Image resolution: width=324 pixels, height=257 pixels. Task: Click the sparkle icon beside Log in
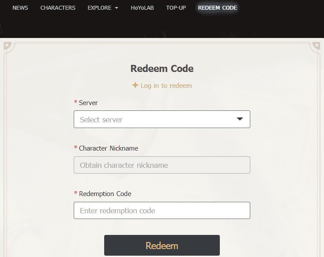(x=135, y=85)
